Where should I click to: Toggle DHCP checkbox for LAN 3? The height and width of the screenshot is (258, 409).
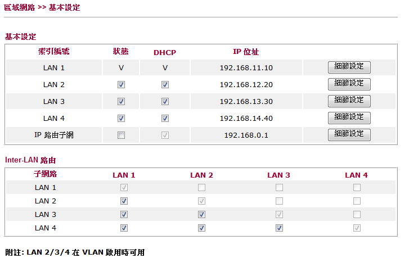click(165, 102)
